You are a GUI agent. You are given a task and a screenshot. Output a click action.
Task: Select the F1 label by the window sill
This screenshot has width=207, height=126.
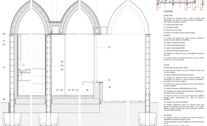click(110, 80)
